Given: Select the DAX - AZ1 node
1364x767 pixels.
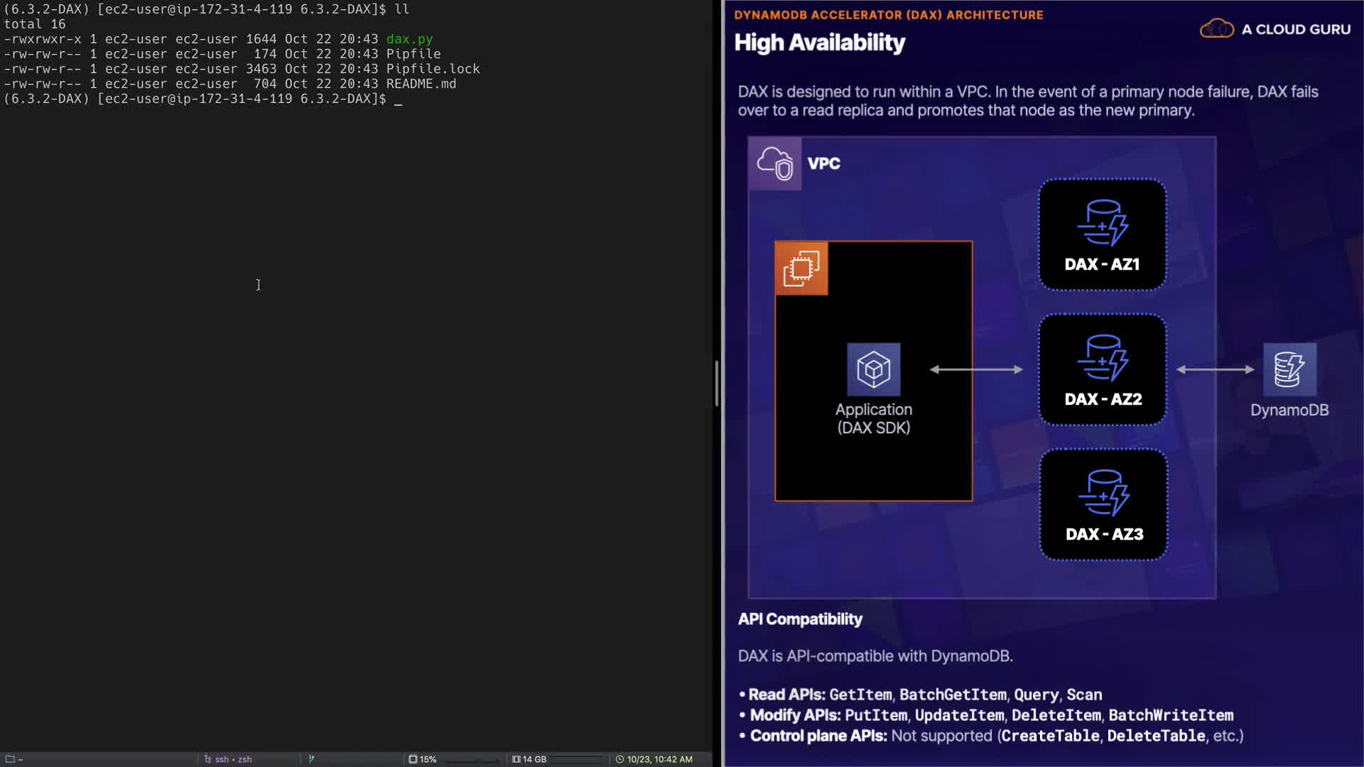Looking at the screenshot, I should [1102, 234].
